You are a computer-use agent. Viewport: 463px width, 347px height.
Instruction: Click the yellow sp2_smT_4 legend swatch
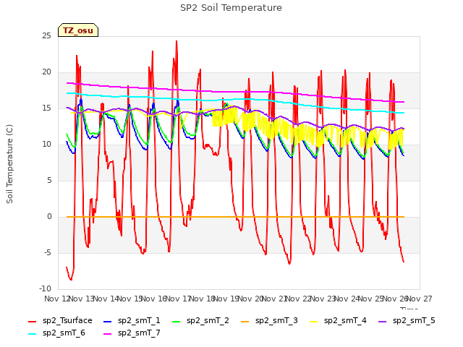point(314,321)
